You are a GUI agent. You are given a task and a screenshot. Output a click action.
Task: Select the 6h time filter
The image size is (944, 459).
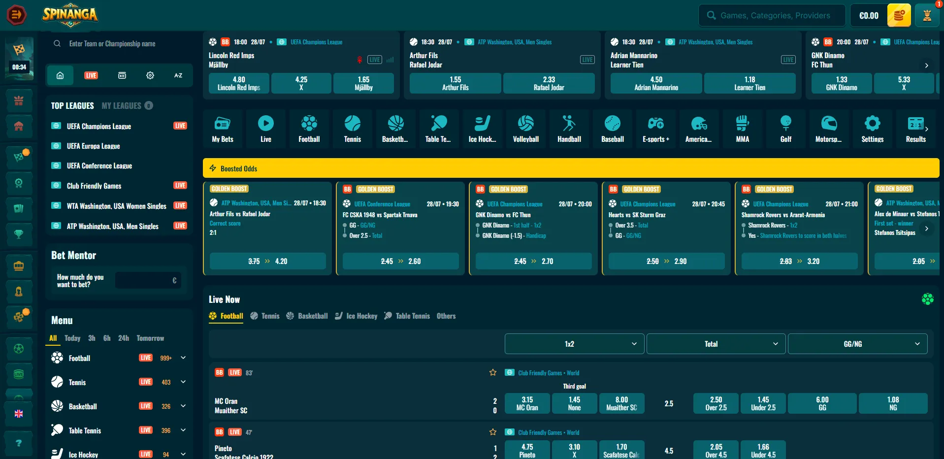[x=107, y=338]
